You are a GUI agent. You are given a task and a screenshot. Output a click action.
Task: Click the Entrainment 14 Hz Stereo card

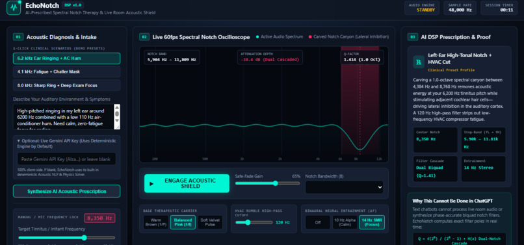click(483, 169)
